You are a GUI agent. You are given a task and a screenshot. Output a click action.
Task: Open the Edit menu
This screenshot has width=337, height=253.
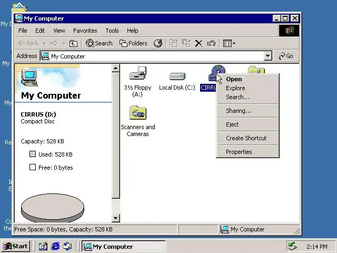tap(40, 31)
